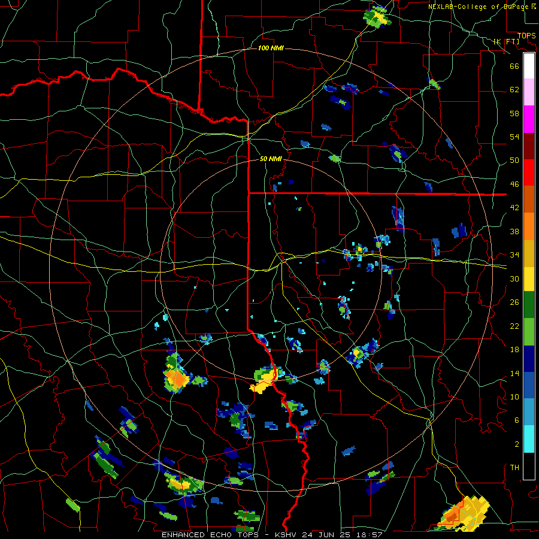Click the legend value 18
The width and height of the screenshot is (539, 539).
tap(514, 350)
